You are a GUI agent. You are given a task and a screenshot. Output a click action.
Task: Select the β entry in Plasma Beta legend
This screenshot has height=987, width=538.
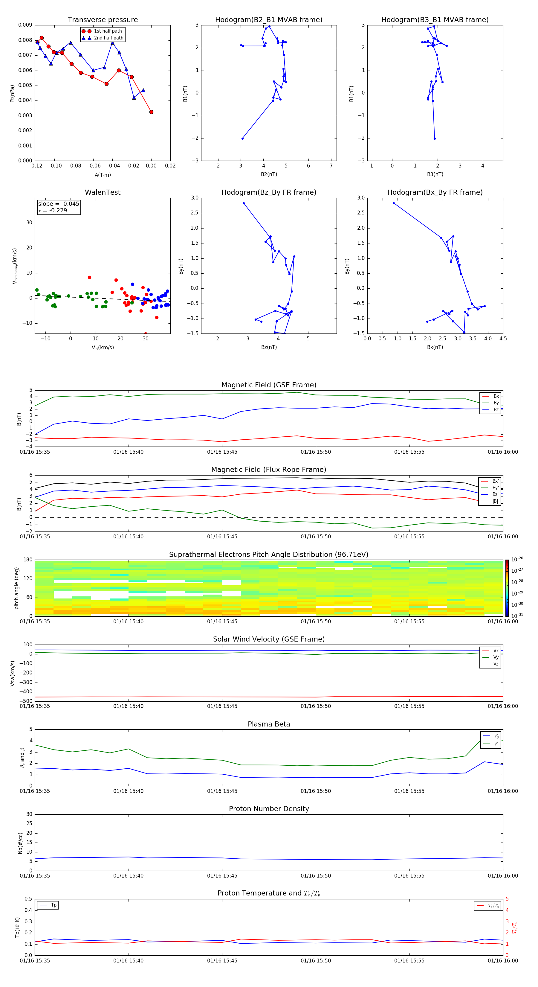click(491, 744)
